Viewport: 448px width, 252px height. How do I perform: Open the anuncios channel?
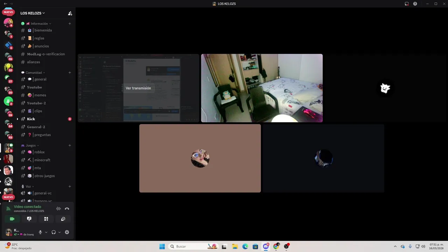pyautogui.click(x=46, y=46)
